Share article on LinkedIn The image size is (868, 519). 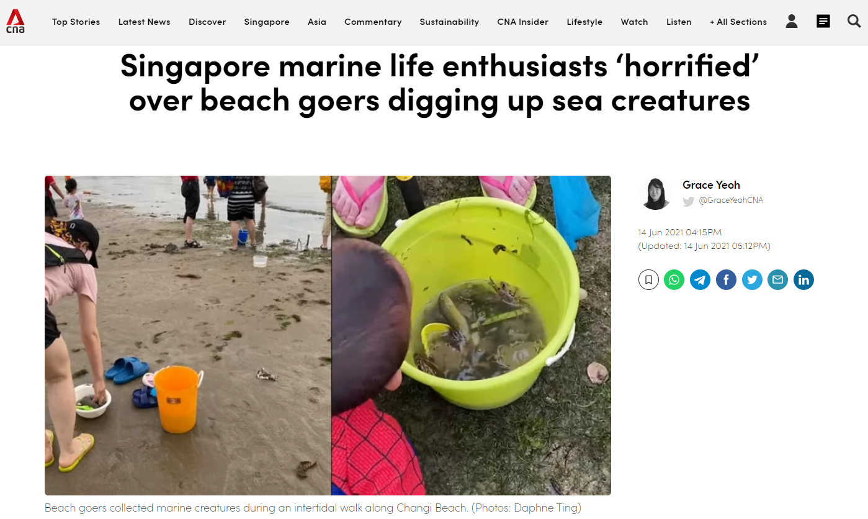(804, 280)
